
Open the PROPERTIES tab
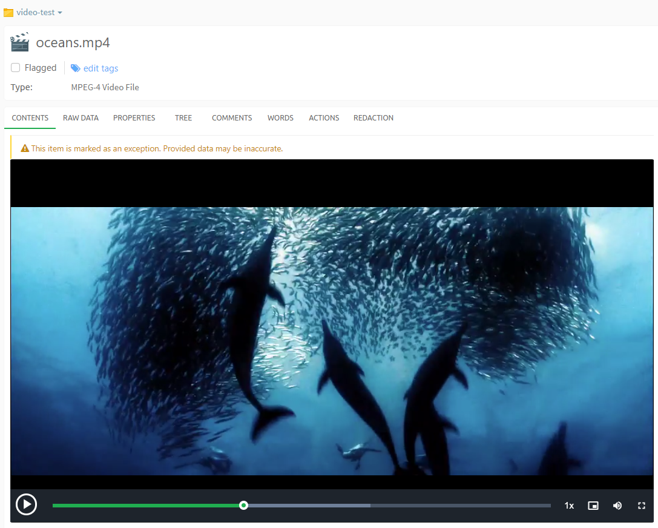coord(134,118)
